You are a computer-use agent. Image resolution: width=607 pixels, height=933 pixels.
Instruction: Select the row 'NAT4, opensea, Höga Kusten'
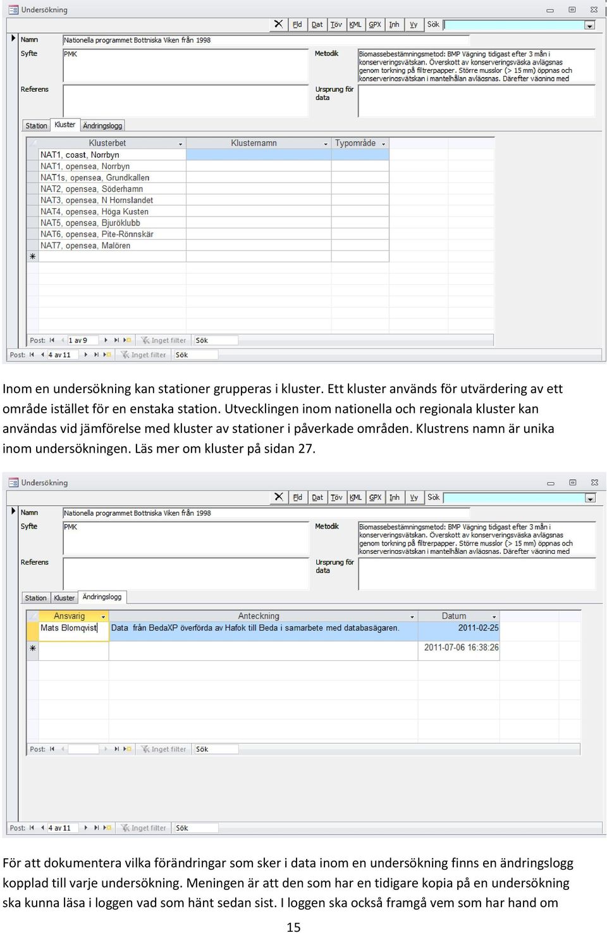pyautogui.click(x=113, y=212)
